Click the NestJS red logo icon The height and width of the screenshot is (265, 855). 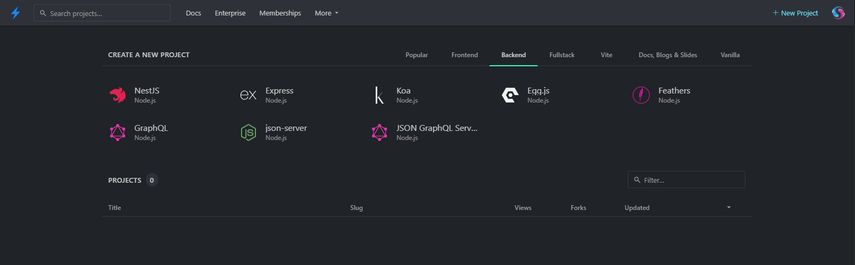pyautogui.click(x=118, y=95)
